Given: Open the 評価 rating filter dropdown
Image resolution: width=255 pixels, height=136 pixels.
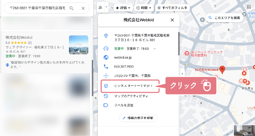Looking at the screenshot, I should [123, 8].
